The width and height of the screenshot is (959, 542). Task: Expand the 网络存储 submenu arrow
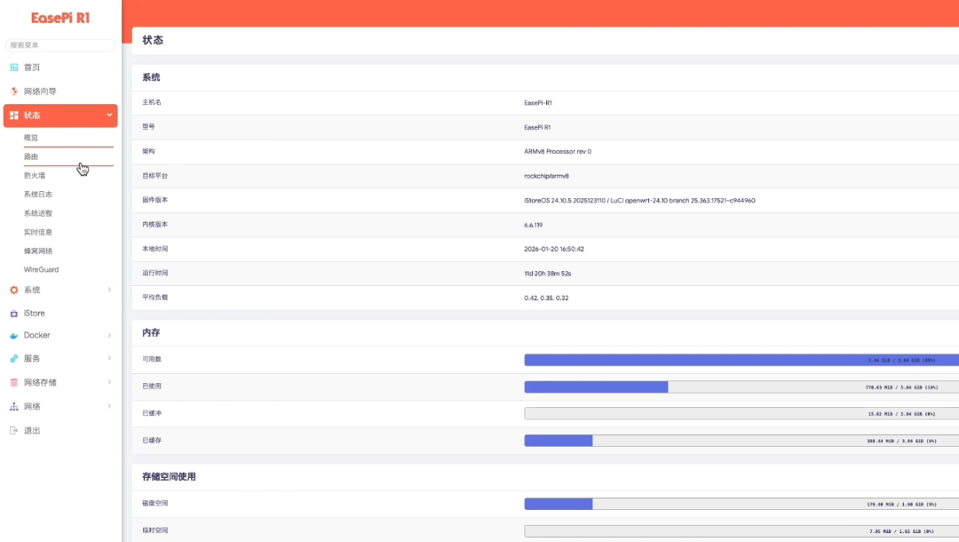109,383
